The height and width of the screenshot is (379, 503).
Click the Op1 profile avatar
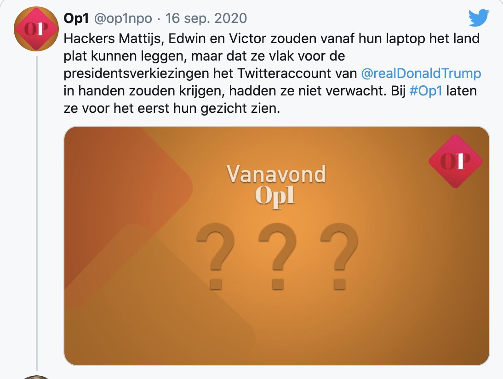coord(36,30)
